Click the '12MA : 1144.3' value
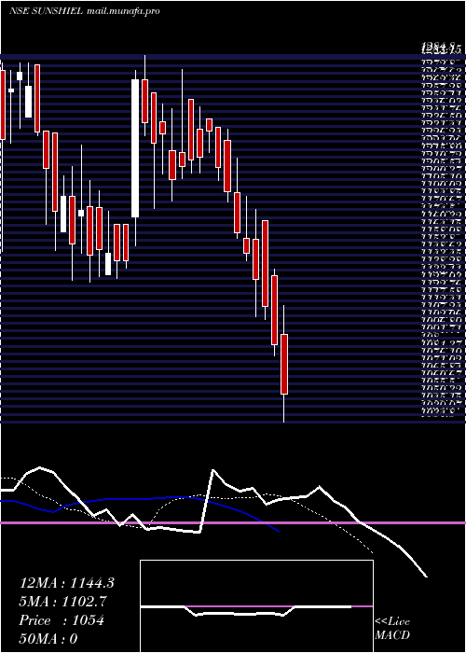This screenshot has width=466, height=653. point(67,583)
